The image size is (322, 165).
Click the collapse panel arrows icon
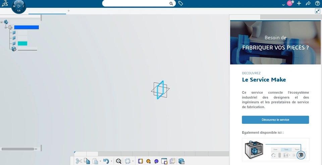pos(318,11)
